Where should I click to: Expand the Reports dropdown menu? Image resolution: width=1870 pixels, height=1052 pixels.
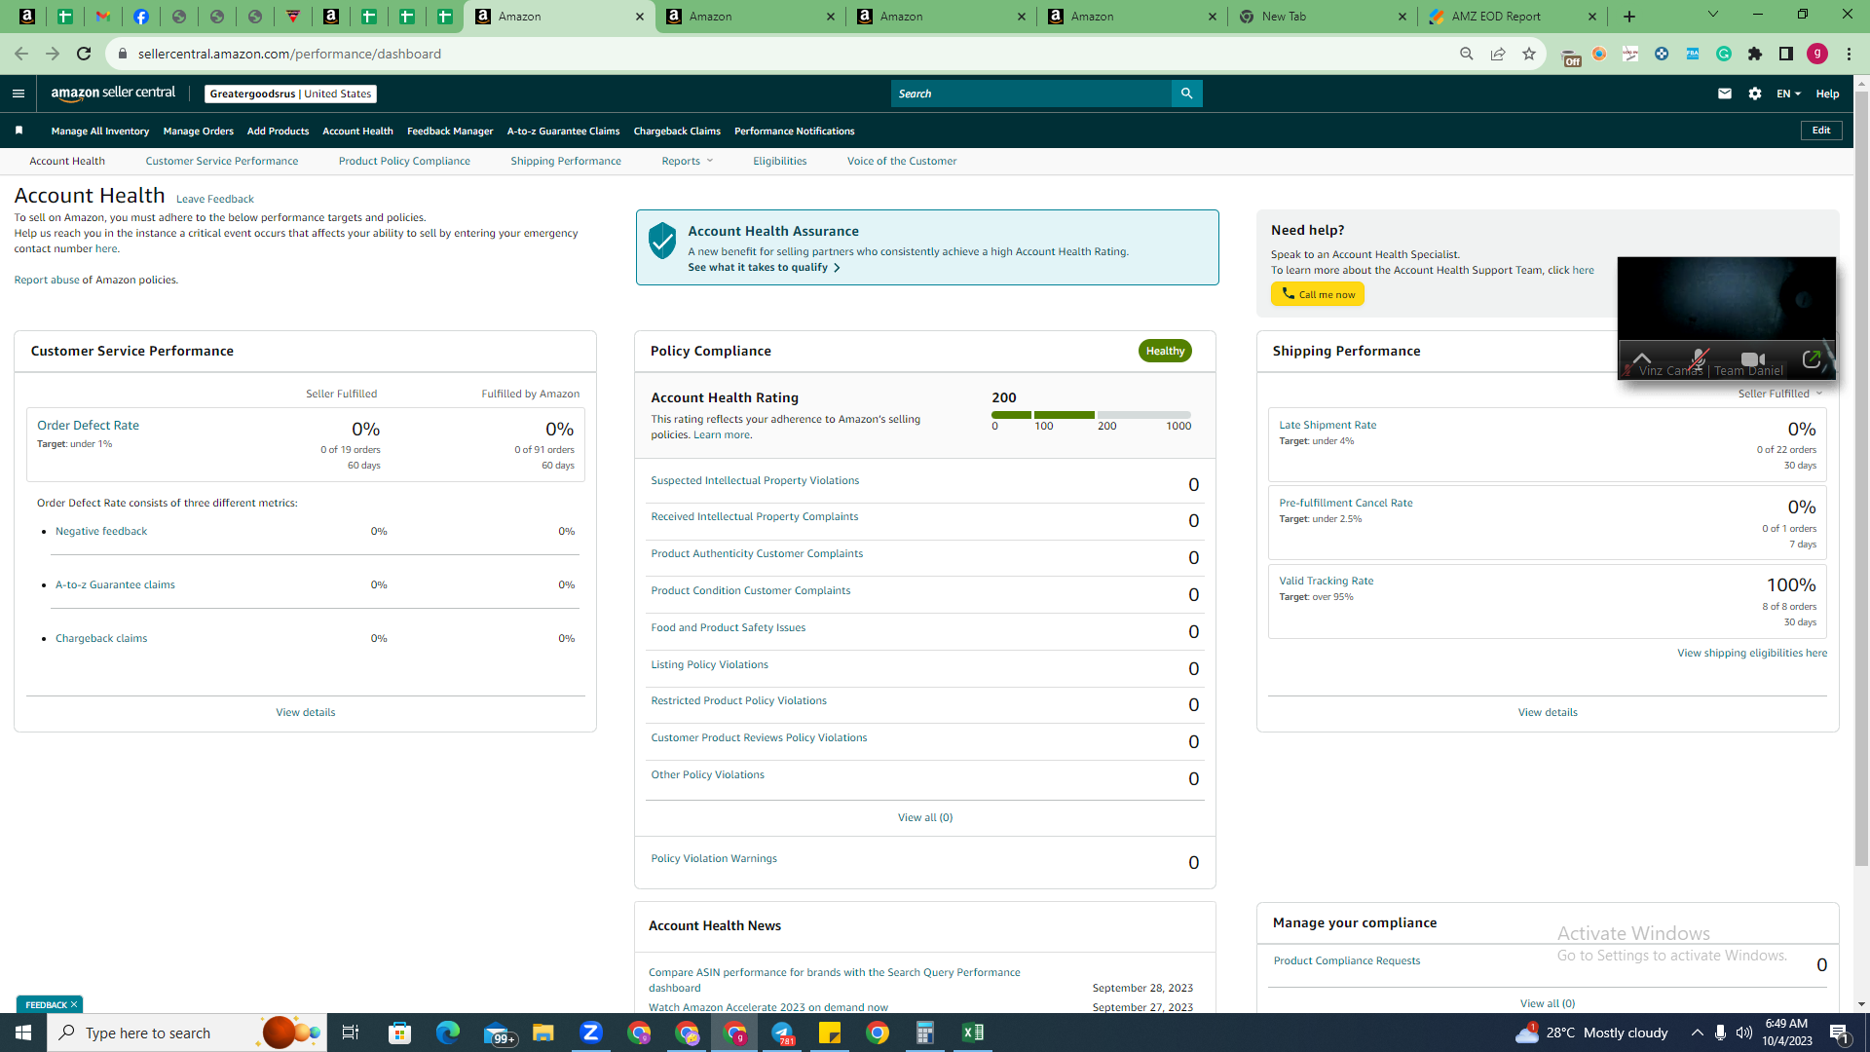(688, 161)
